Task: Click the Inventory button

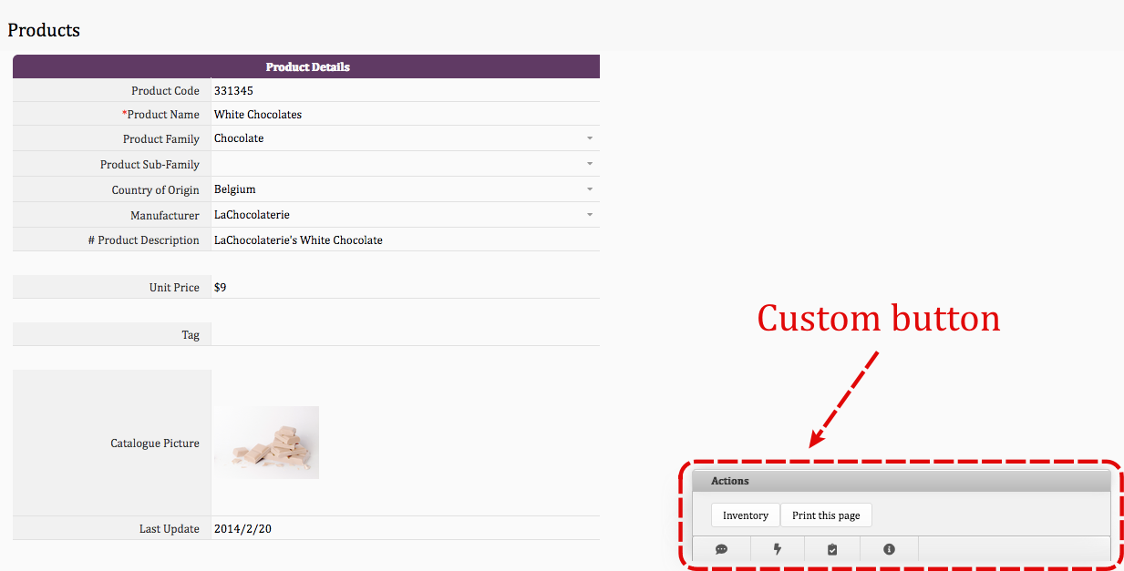Action: pos(746,515)
